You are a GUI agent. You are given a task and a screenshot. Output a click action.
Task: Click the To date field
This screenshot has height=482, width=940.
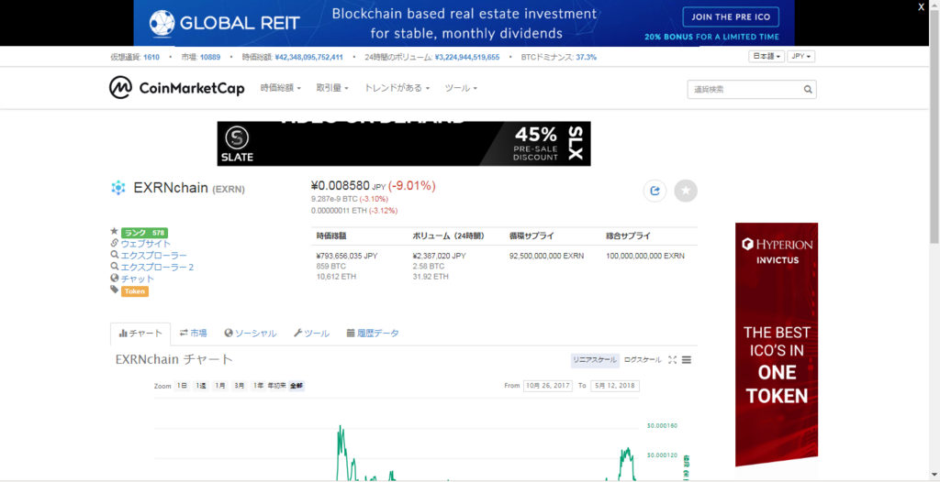[614, 386]
